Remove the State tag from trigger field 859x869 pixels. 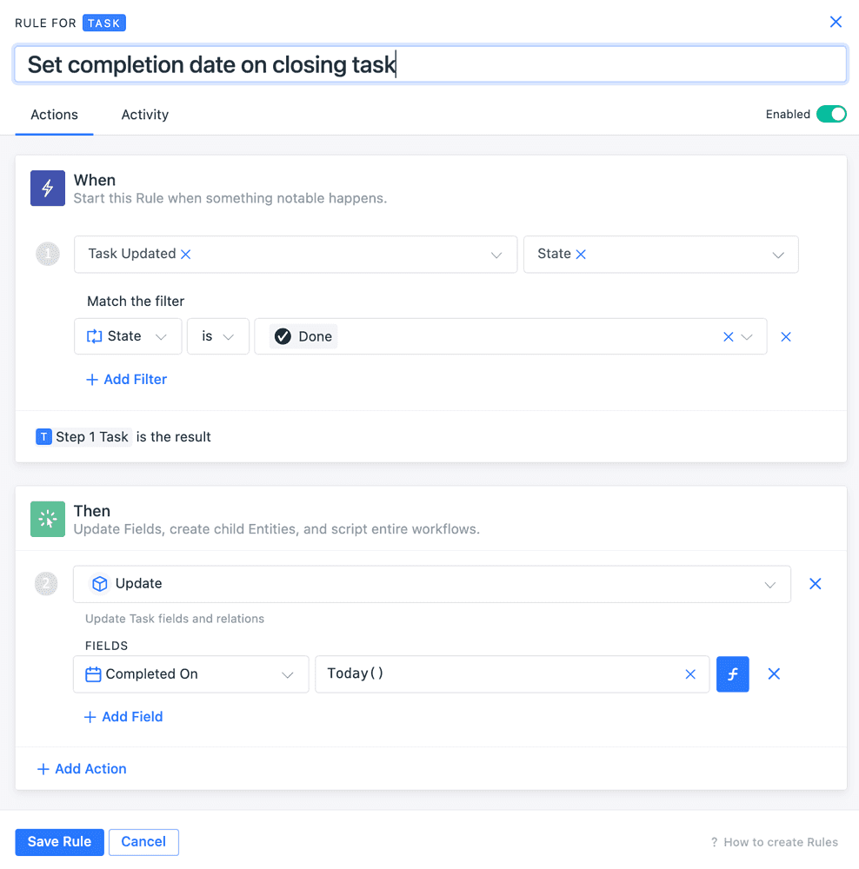click(x=582, y=255)
